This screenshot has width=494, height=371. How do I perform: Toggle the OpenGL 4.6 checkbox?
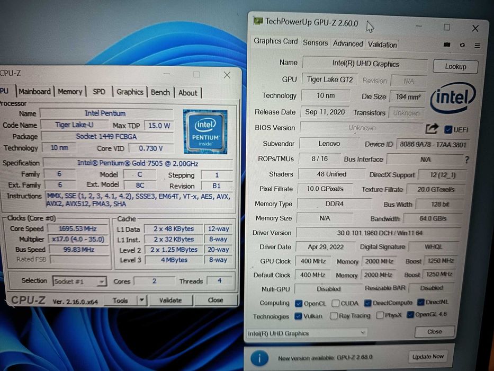410,314
